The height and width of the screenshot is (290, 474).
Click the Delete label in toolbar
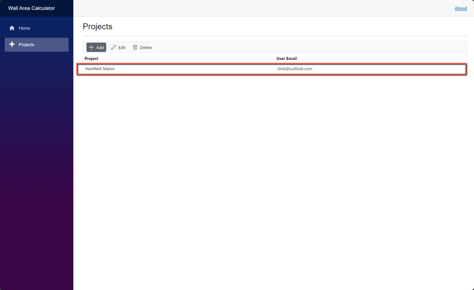point(146,48)
